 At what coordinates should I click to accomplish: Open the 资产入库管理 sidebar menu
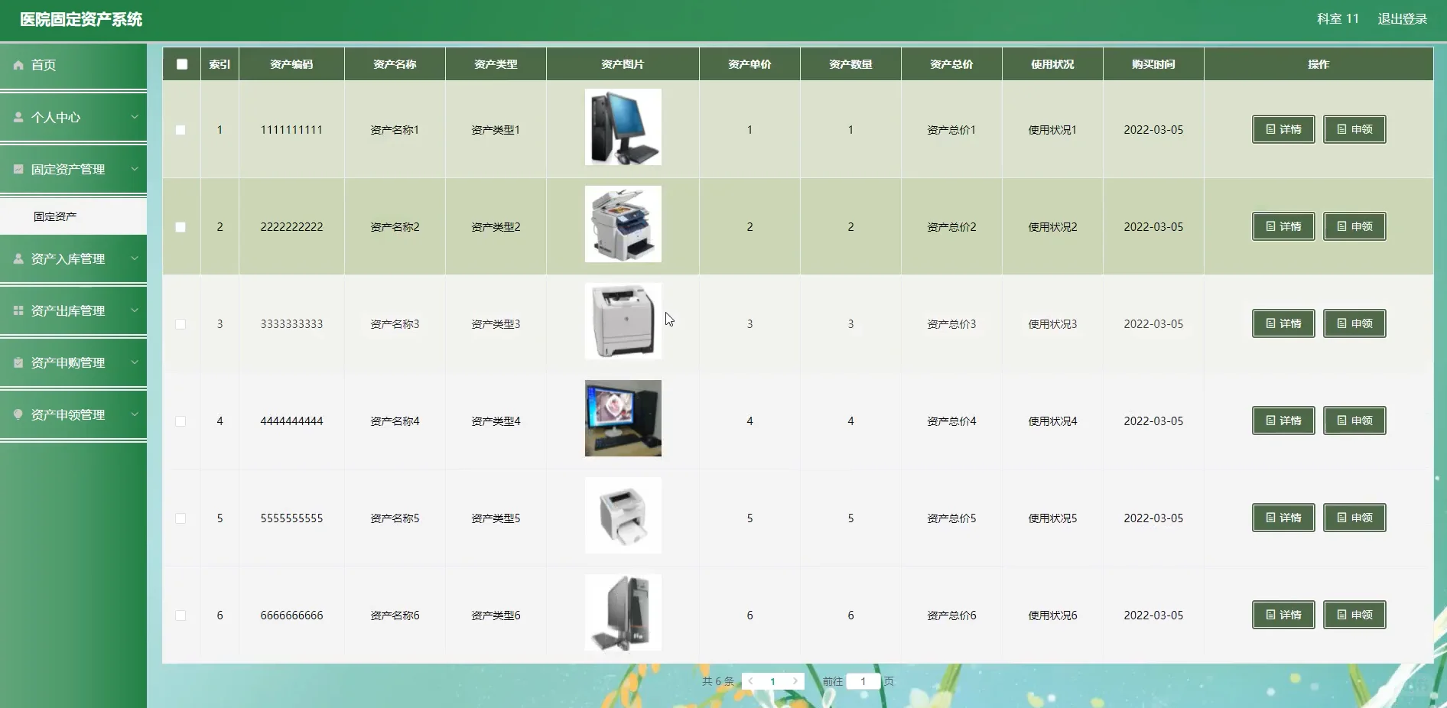73,258
